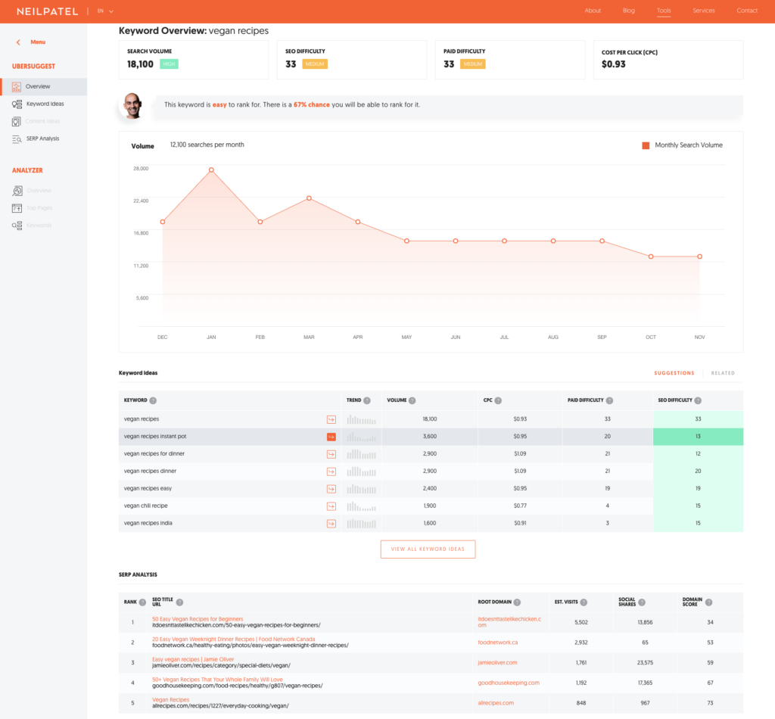This screenshot has width=775, height=719.
Task: Select the 'vegan recipes instant pot' keyword text
Action: (x=155, y=437)
